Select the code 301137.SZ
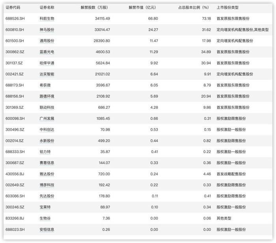276x243 pixels. [14, 63]
